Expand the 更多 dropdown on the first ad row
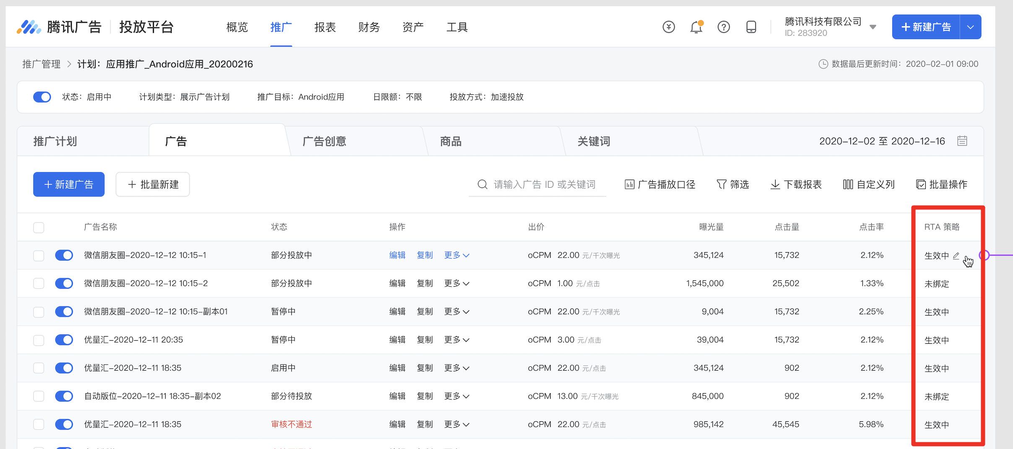The height and width of the screenshot is (449, 1013). point(456,255)
